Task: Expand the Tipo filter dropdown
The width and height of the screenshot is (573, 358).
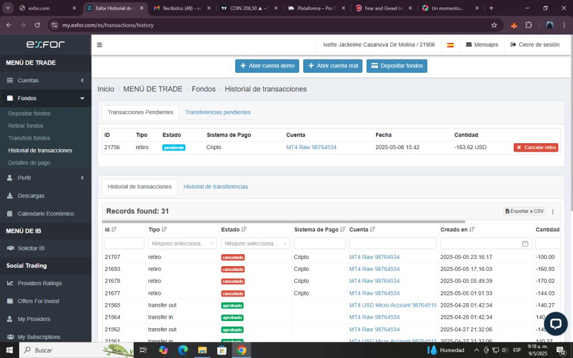Action: point(183,243)
